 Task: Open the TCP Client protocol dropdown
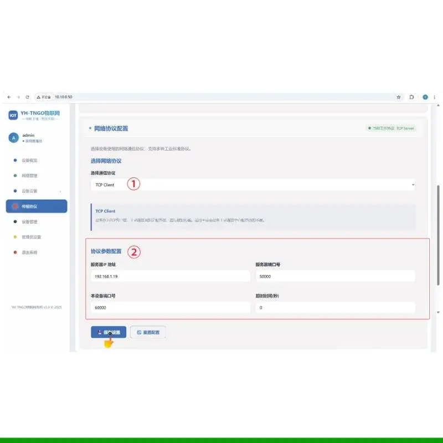(253, 185)
